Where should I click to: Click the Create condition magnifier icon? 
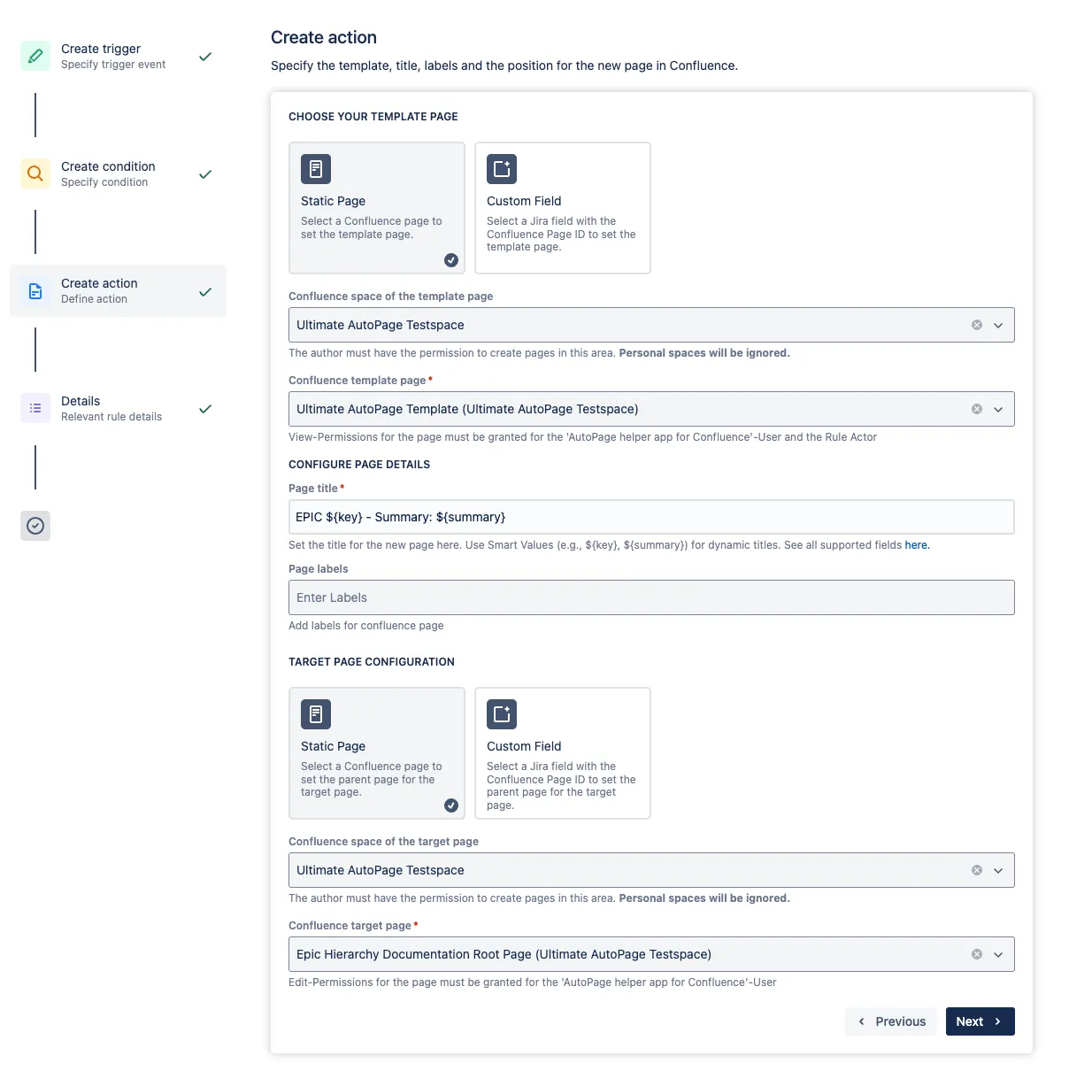pos(35,173)
